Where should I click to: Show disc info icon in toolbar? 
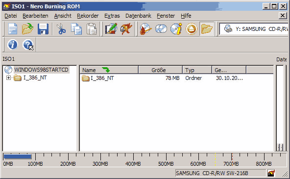(176, 29)
